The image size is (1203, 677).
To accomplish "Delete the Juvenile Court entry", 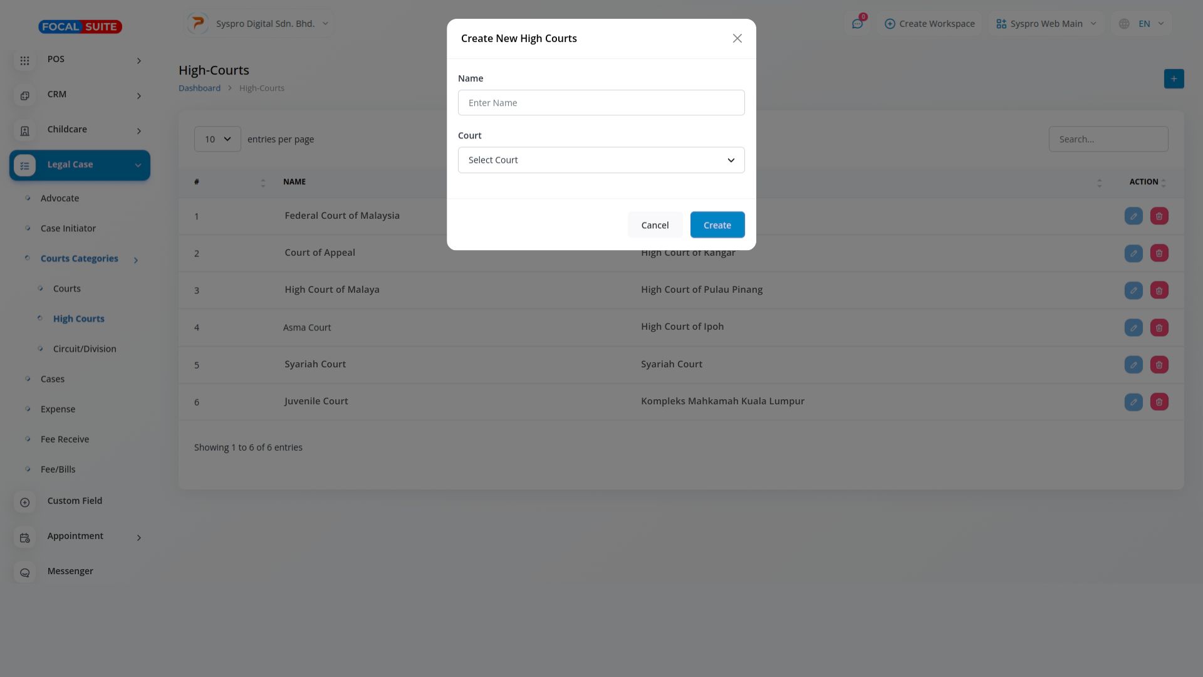I will (1159, 402).
